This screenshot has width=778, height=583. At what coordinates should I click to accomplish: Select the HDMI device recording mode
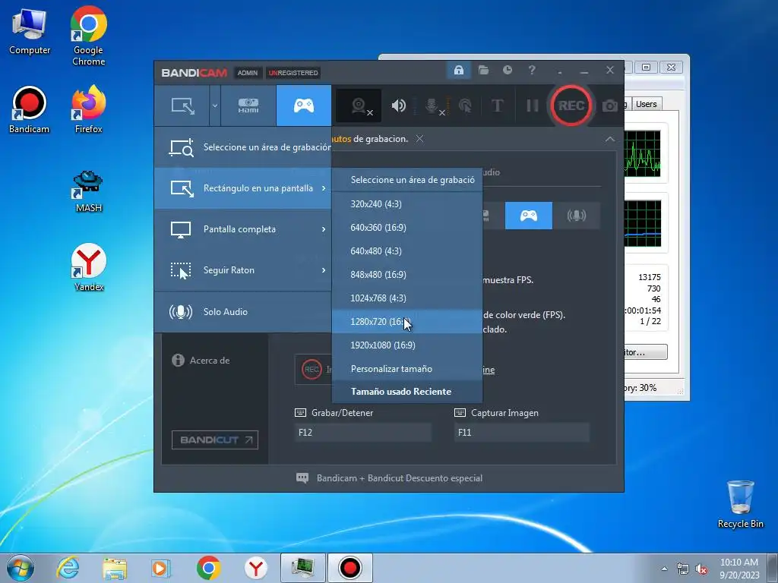click(248, 106)
